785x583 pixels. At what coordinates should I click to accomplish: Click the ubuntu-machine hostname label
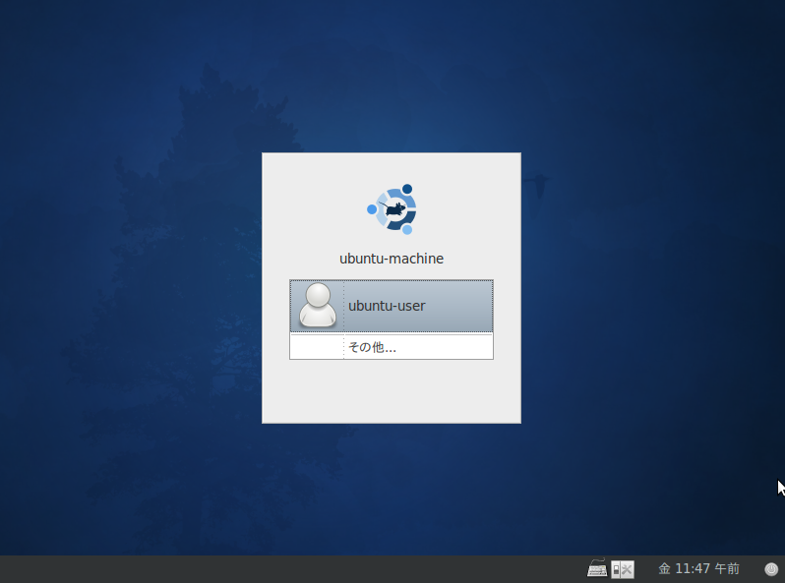[x=392, y=259]
